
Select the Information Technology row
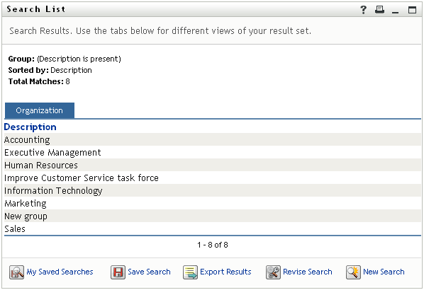[x=213, y=190]
